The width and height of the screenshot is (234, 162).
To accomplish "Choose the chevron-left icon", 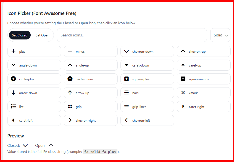I will click(x=147, y=120).
